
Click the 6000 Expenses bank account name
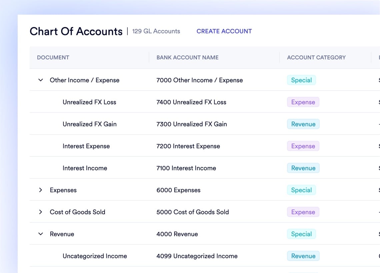pos(178,190)
